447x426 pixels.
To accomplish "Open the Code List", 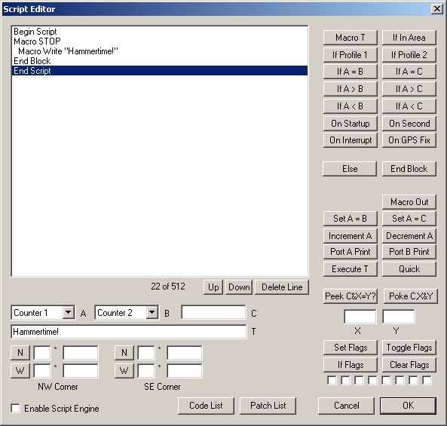I will pyautogui.click(x=206, y=406).
